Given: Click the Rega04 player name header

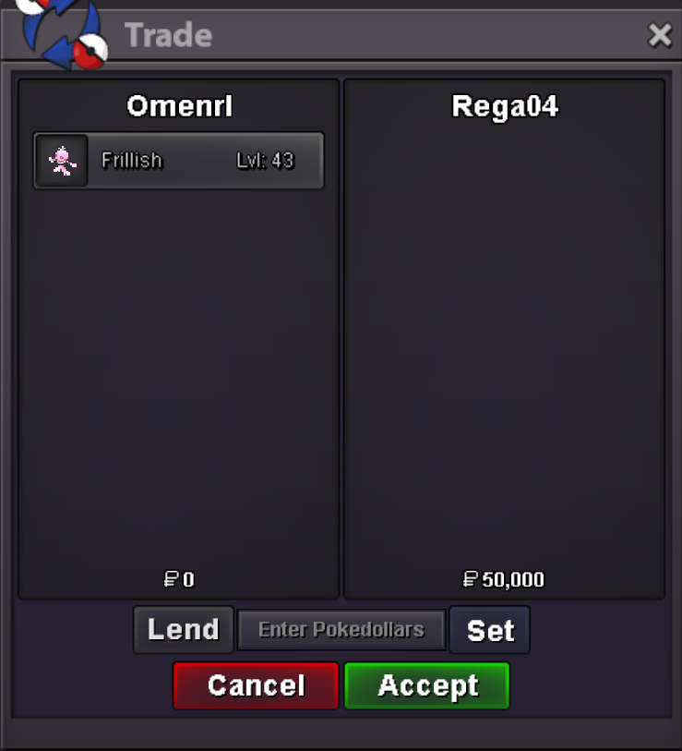Looking at the screenshot, I should coord(505,106).
